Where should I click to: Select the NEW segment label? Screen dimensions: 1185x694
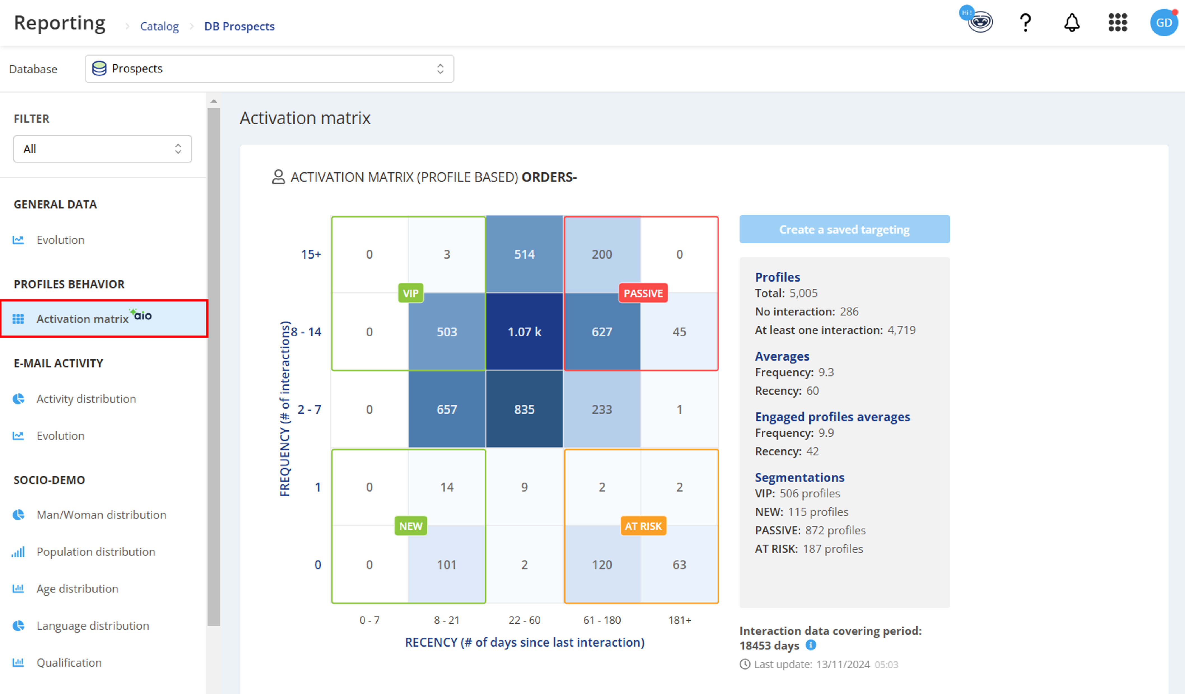click(411, 526)
